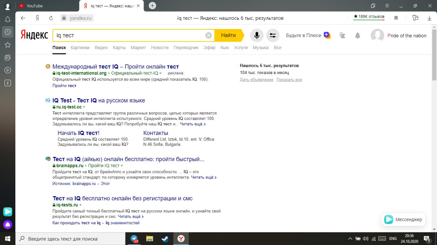The image size is (437, 245).
Task: Open Тест на IQ бесплатно онлайн result
Action: point(123,198)
